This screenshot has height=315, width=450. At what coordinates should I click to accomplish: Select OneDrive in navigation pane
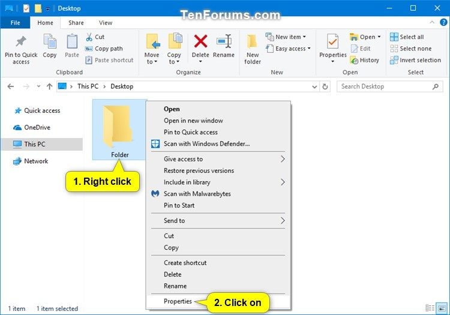[x=32, y=127]
